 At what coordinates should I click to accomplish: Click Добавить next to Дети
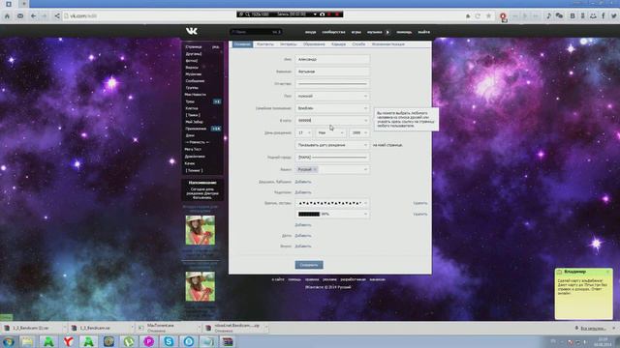pyautogui.click(x=303, y=236)
